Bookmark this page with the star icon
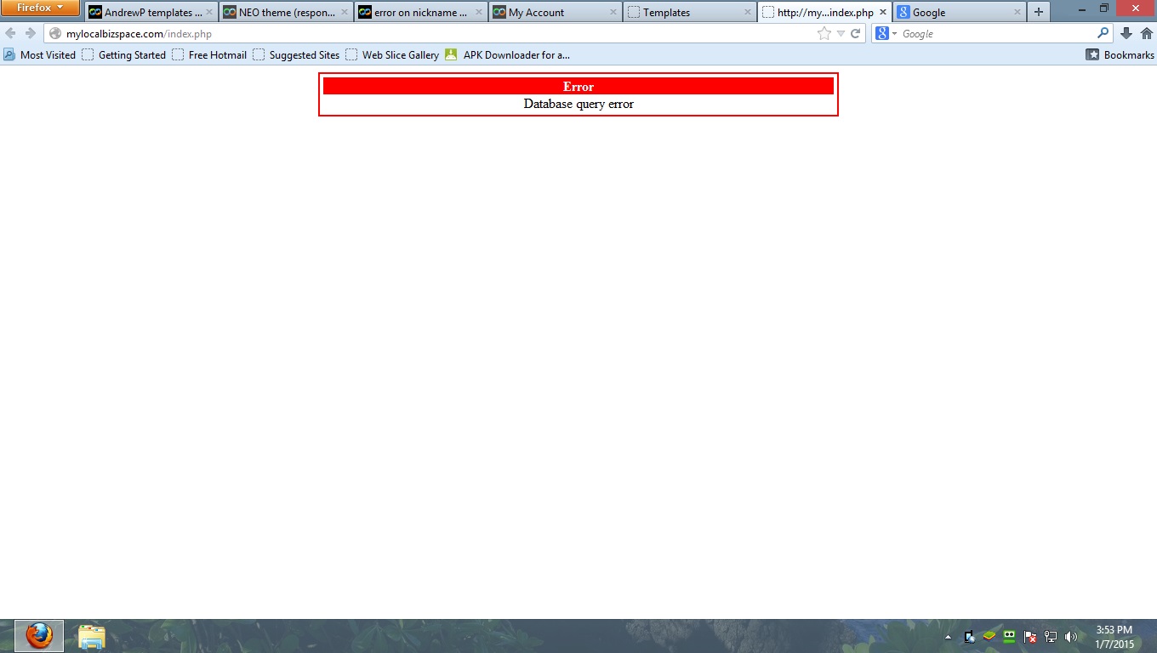Image resolution: width=1157 pixels, height=653 pixels. click(824, 34)
